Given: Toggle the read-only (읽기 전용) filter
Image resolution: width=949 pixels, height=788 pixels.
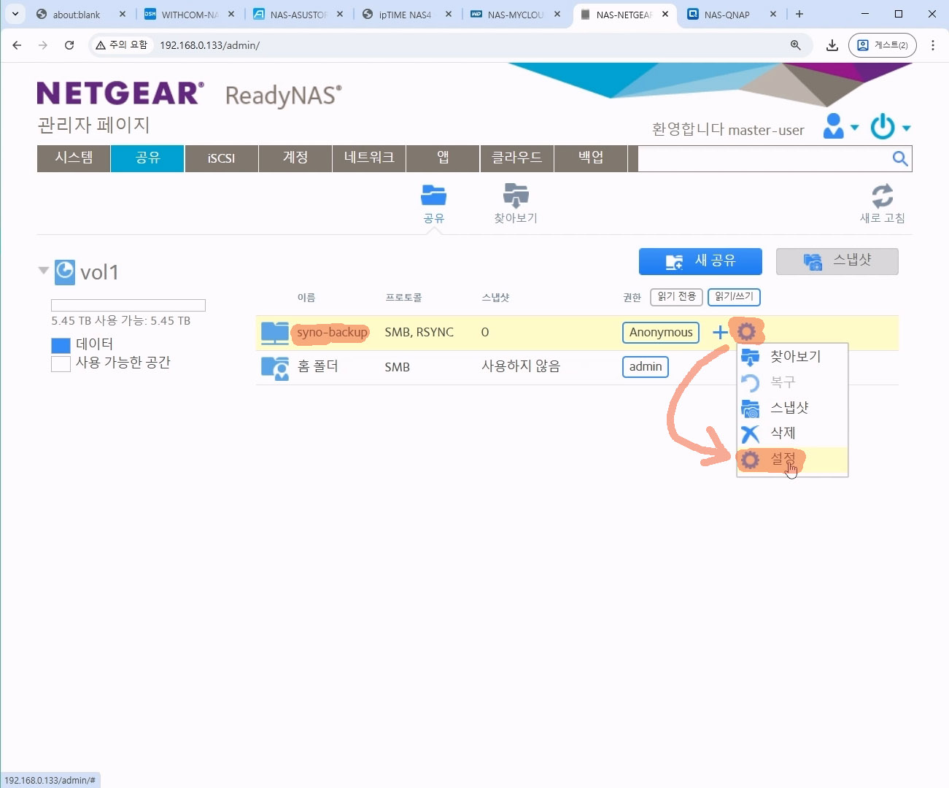Looking at the screenshot, I should pyautogui.click(x=676, y=297).
